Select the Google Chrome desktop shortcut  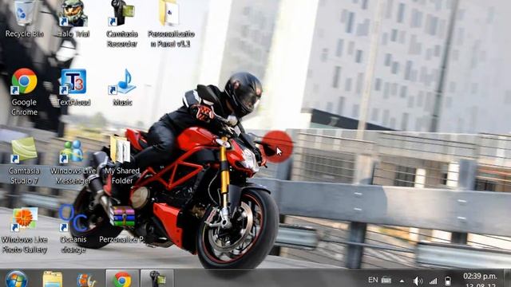coord(24,92)
